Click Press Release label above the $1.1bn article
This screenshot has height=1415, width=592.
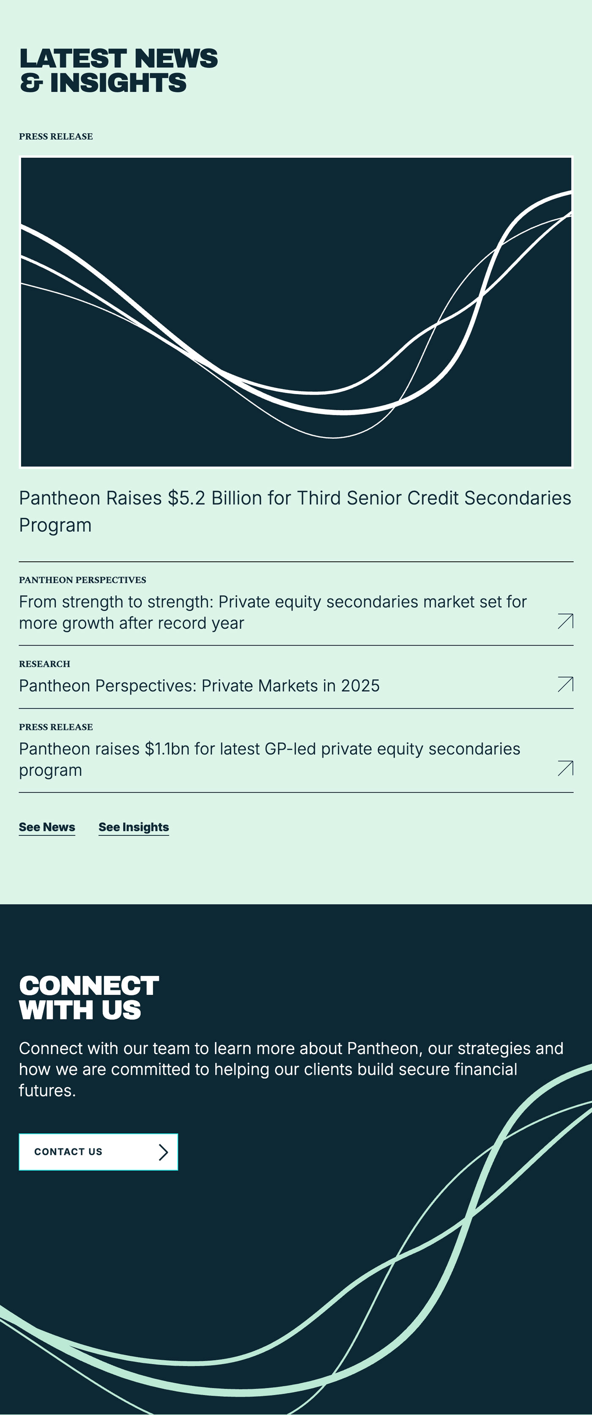(x=56, y=727)
